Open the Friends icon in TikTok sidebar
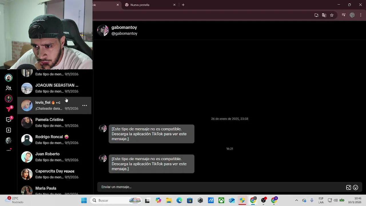This screenshot has width=366, height=206. [x=9, y=88]
